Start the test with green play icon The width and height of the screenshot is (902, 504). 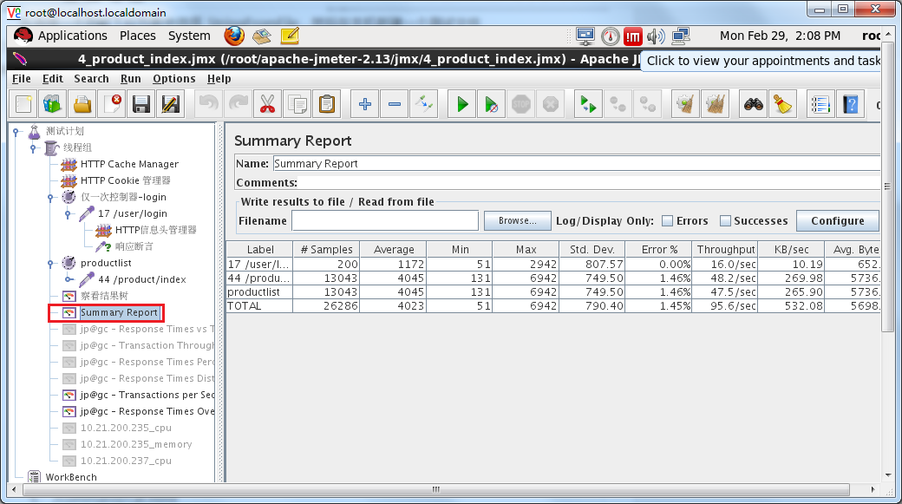click(462, 104)
